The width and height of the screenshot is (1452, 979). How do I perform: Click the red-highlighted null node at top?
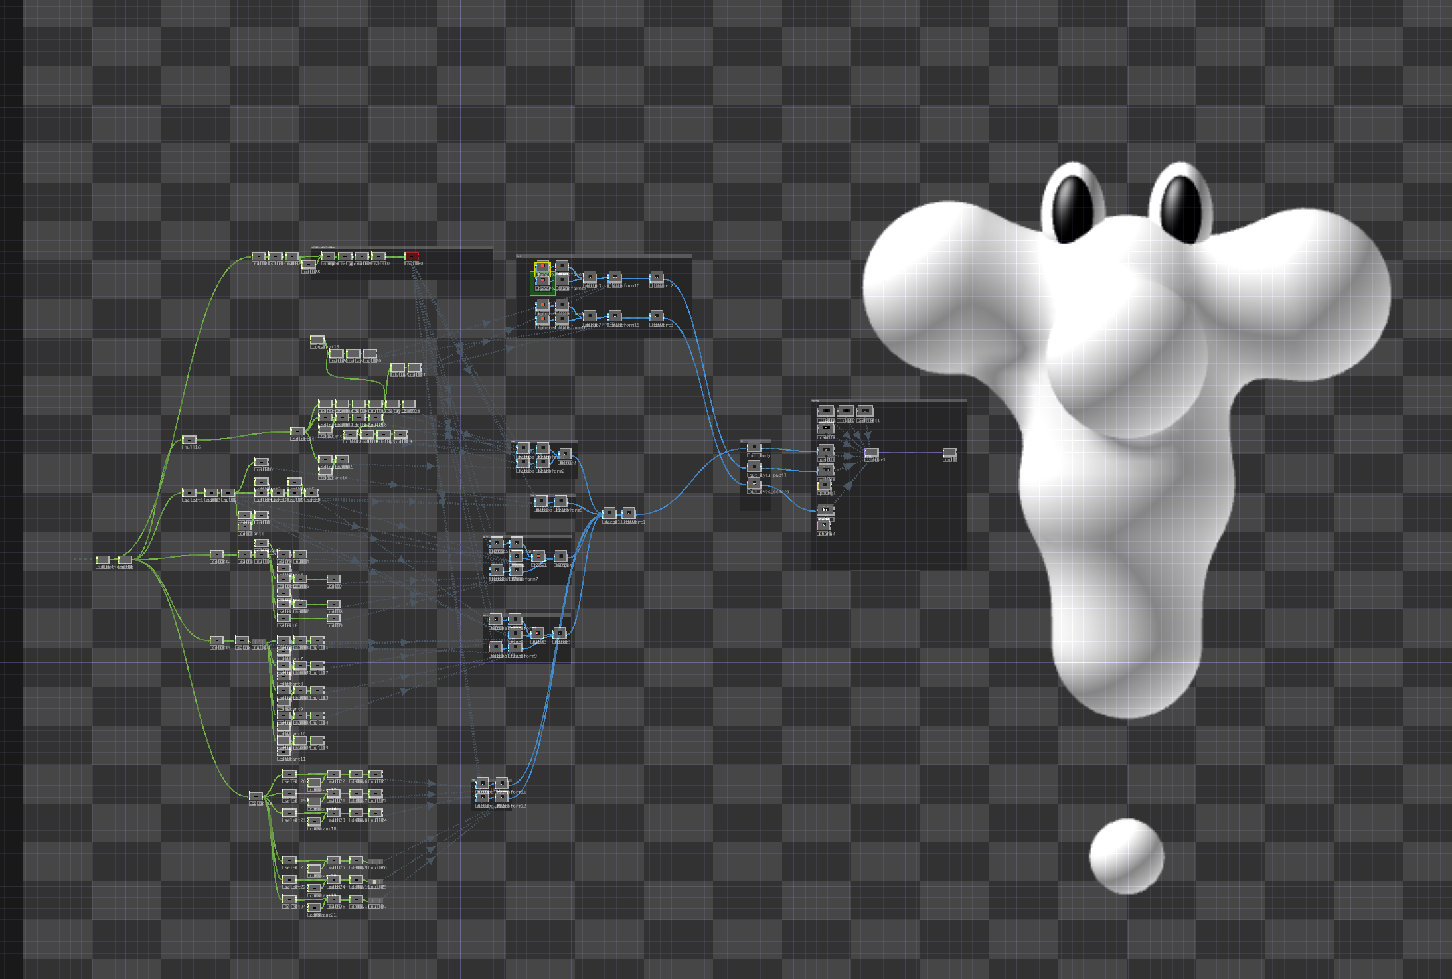tap(412, 256)
